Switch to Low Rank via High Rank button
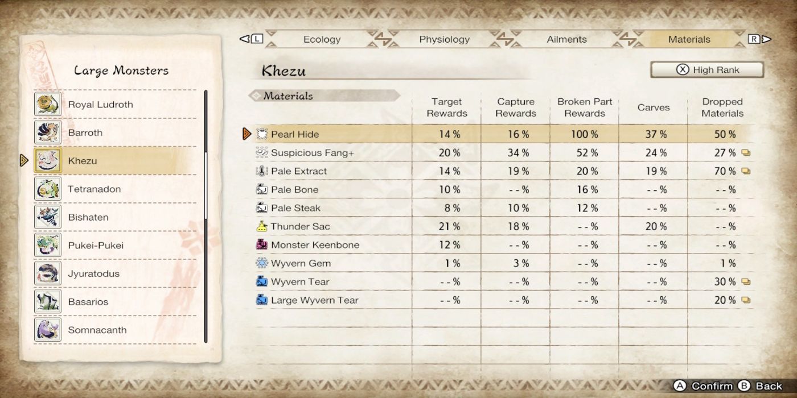Image resolution: width=797 pixels, height=398 pixels. pyautogui.click(x=706, y=69)
